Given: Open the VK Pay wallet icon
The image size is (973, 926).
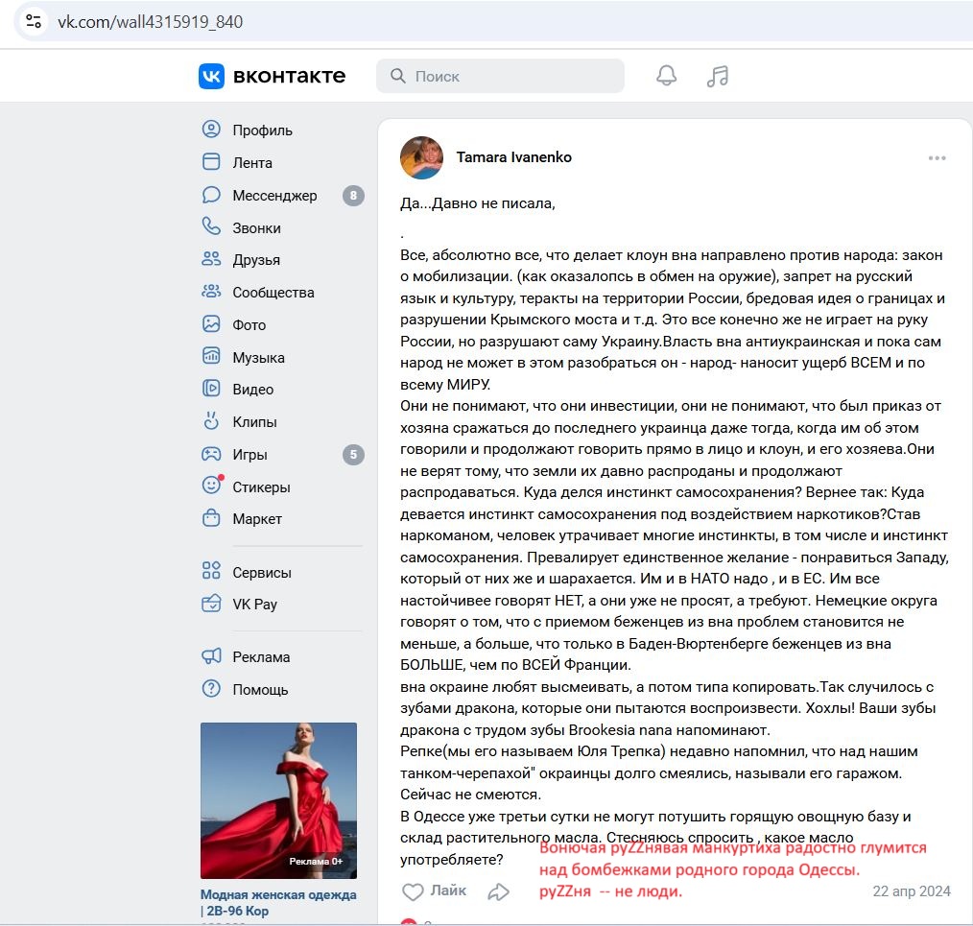Looking at the screenshot, I should pyautogui.click(x=211, y=604).
